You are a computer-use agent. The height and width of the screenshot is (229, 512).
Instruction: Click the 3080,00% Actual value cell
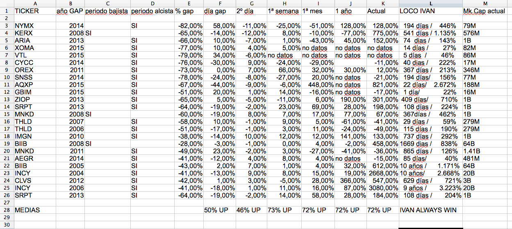click(x=382, y=188)
